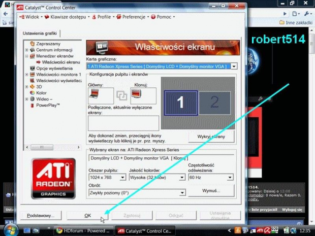Click tree scrollbar right arrow
This screenshot has height=236, width=315.
79,147
